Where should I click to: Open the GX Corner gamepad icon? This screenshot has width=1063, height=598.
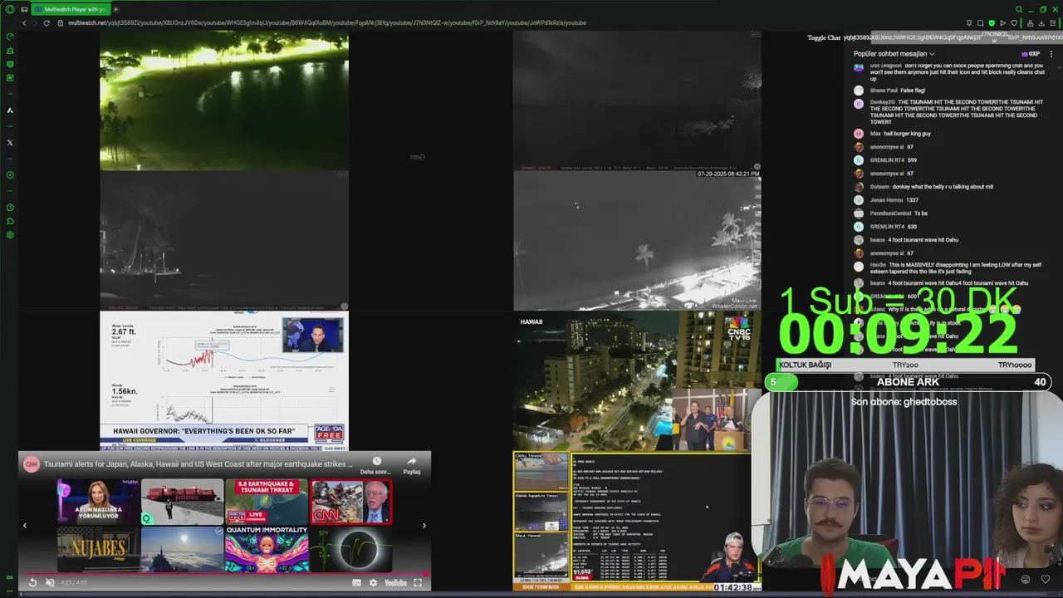[x=25, y=9]
